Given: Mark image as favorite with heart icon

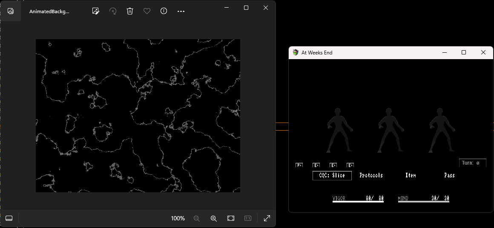Looking at the screenshot, I should pyautogui.click(x=147, y=11).
